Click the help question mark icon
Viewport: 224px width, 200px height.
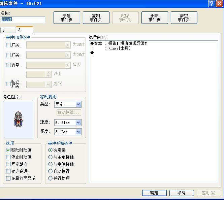(212, 4)
